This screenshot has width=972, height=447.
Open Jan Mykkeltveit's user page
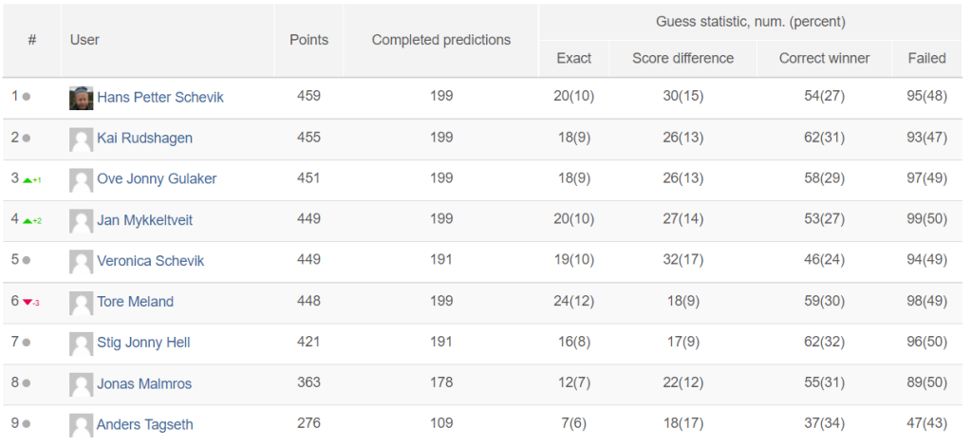pyautogui.click(x=145, y=220)
